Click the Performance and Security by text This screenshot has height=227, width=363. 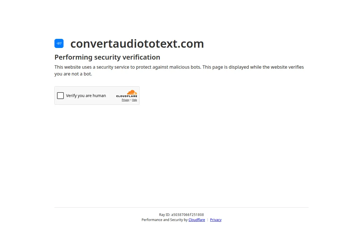point(165,220)
